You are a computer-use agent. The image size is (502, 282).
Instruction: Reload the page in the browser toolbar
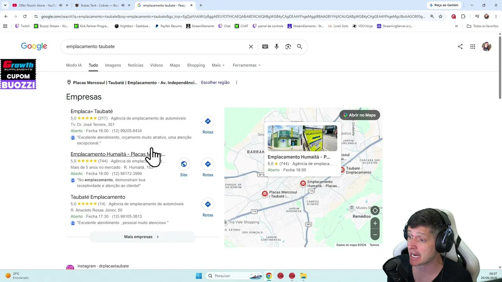tap(25, 16)
